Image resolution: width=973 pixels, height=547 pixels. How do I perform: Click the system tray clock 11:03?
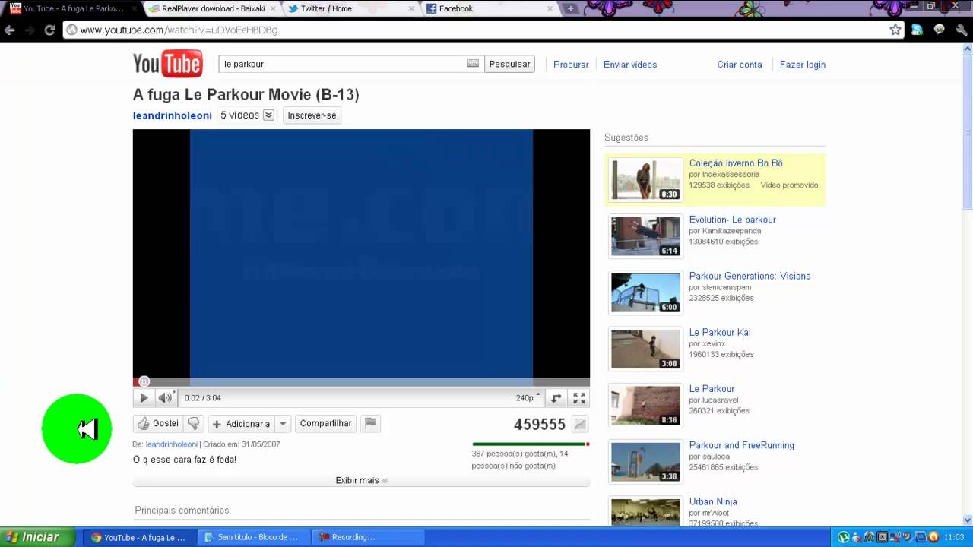(954, 537)
